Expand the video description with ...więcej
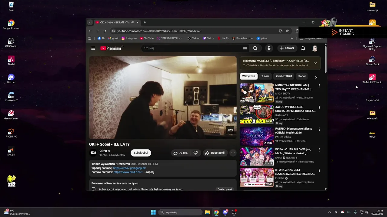 [149, 172]
